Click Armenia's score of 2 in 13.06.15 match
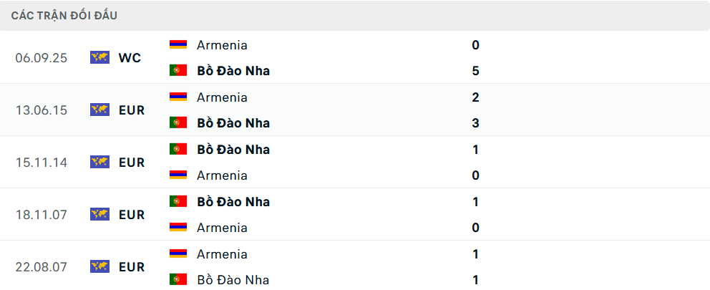The height and width of the screenshot is (290, 710). tap(475, 97)
